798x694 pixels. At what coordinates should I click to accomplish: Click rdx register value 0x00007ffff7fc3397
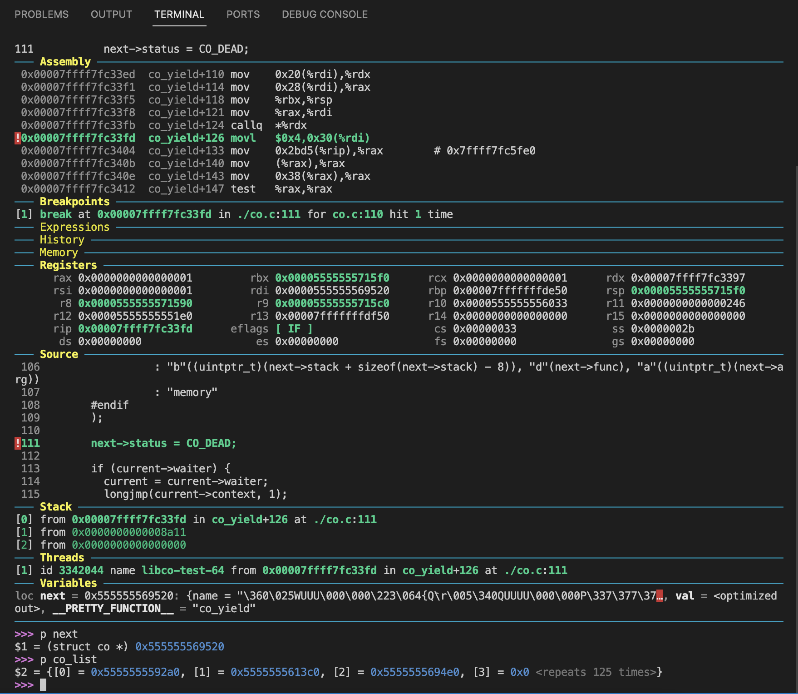tap(688, 278)
